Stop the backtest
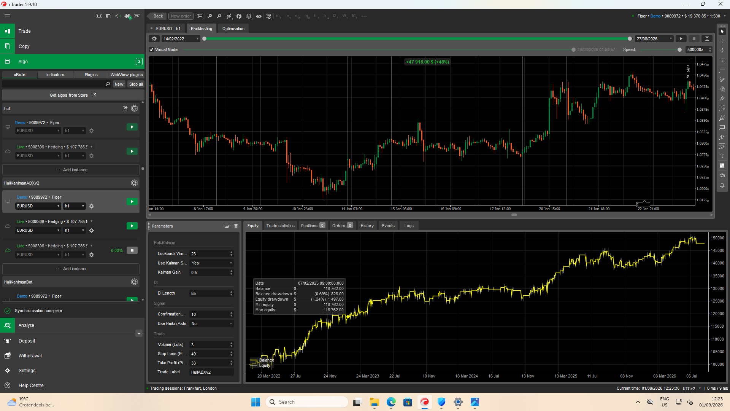The image size is (730, 411). pyautogui.click(x=694, y=39)
